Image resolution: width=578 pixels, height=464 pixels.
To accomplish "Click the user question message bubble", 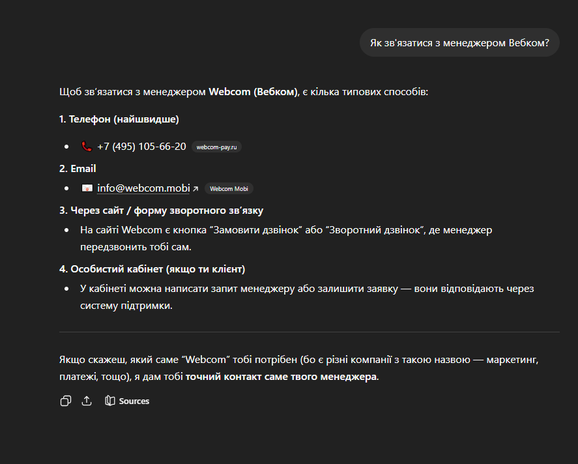I will (x=459, y=42).
